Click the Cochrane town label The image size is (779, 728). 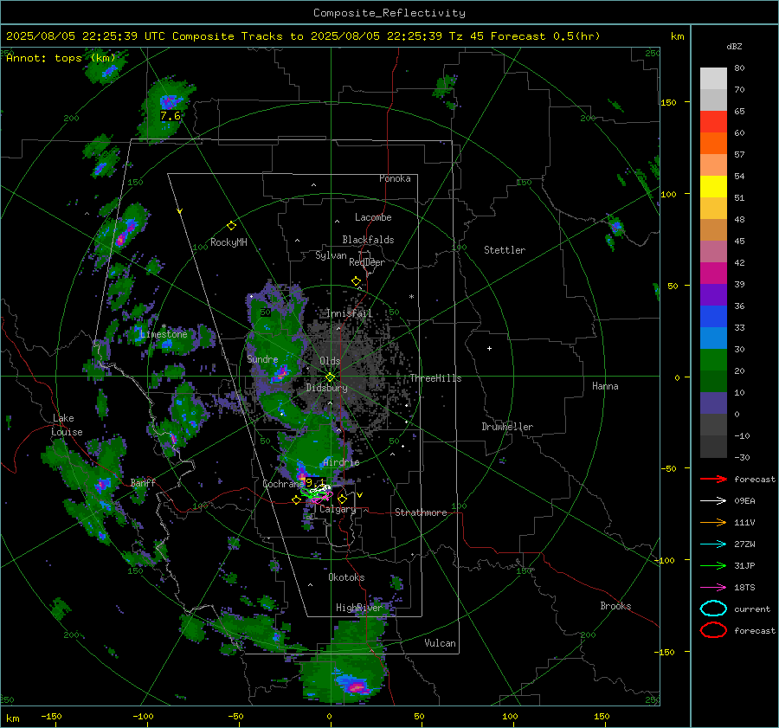(x=283, y=484)
